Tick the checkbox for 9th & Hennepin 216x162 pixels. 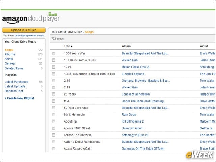pos(53,115)
